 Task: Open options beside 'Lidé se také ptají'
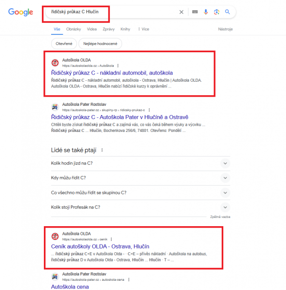pos(102,150)
